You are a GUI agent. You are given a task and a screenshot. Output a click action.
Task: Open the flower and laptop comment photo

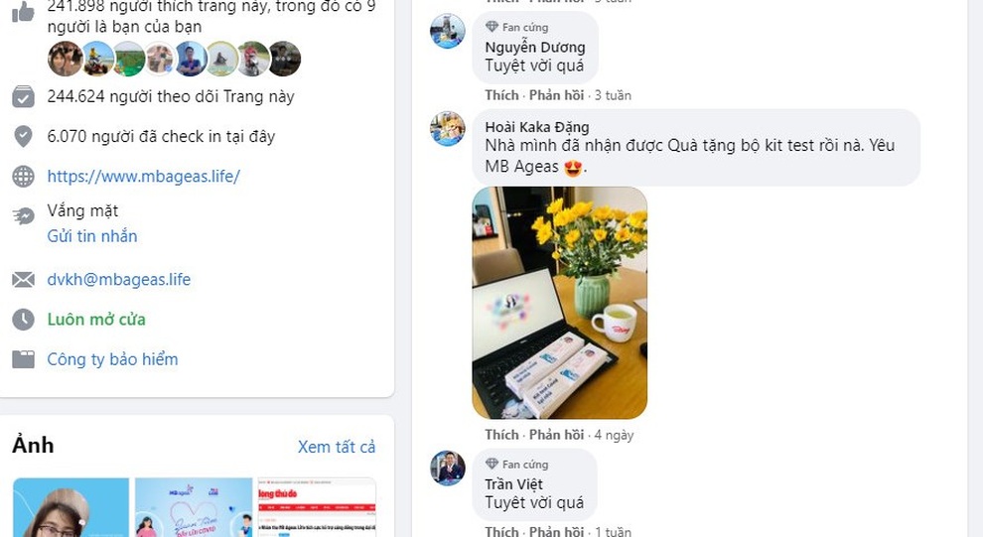click(560, 303)
